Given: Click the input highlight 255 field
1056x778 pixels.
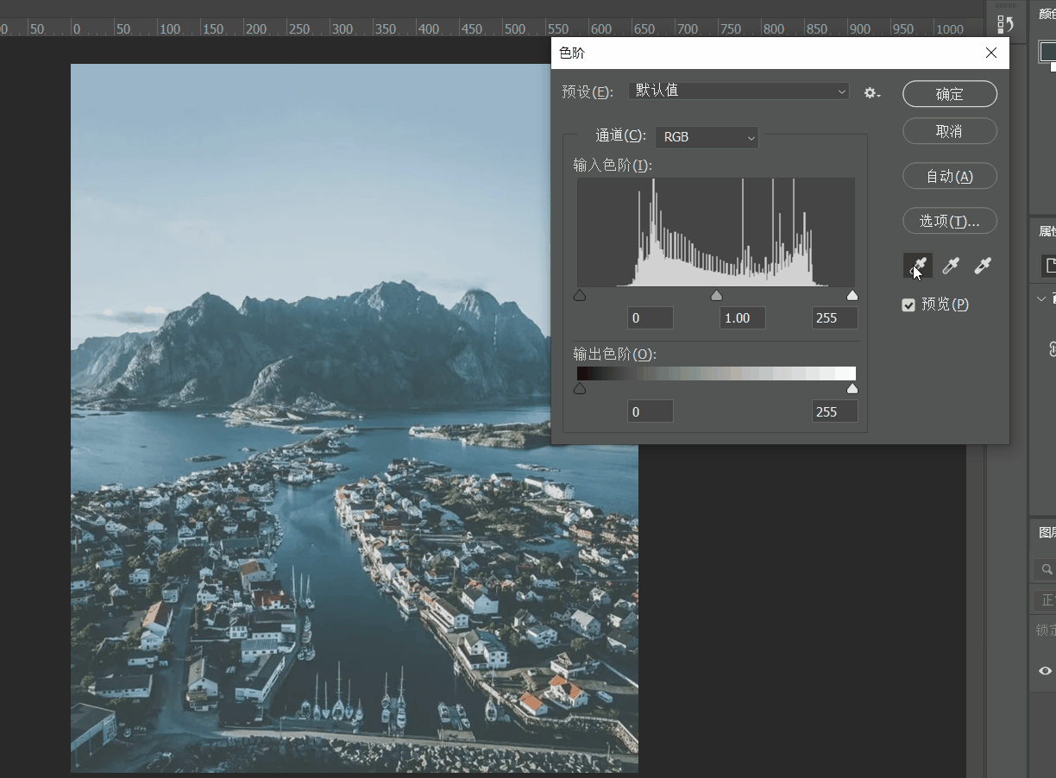Looking at the screenshot, I should click(x=834, y=317).
